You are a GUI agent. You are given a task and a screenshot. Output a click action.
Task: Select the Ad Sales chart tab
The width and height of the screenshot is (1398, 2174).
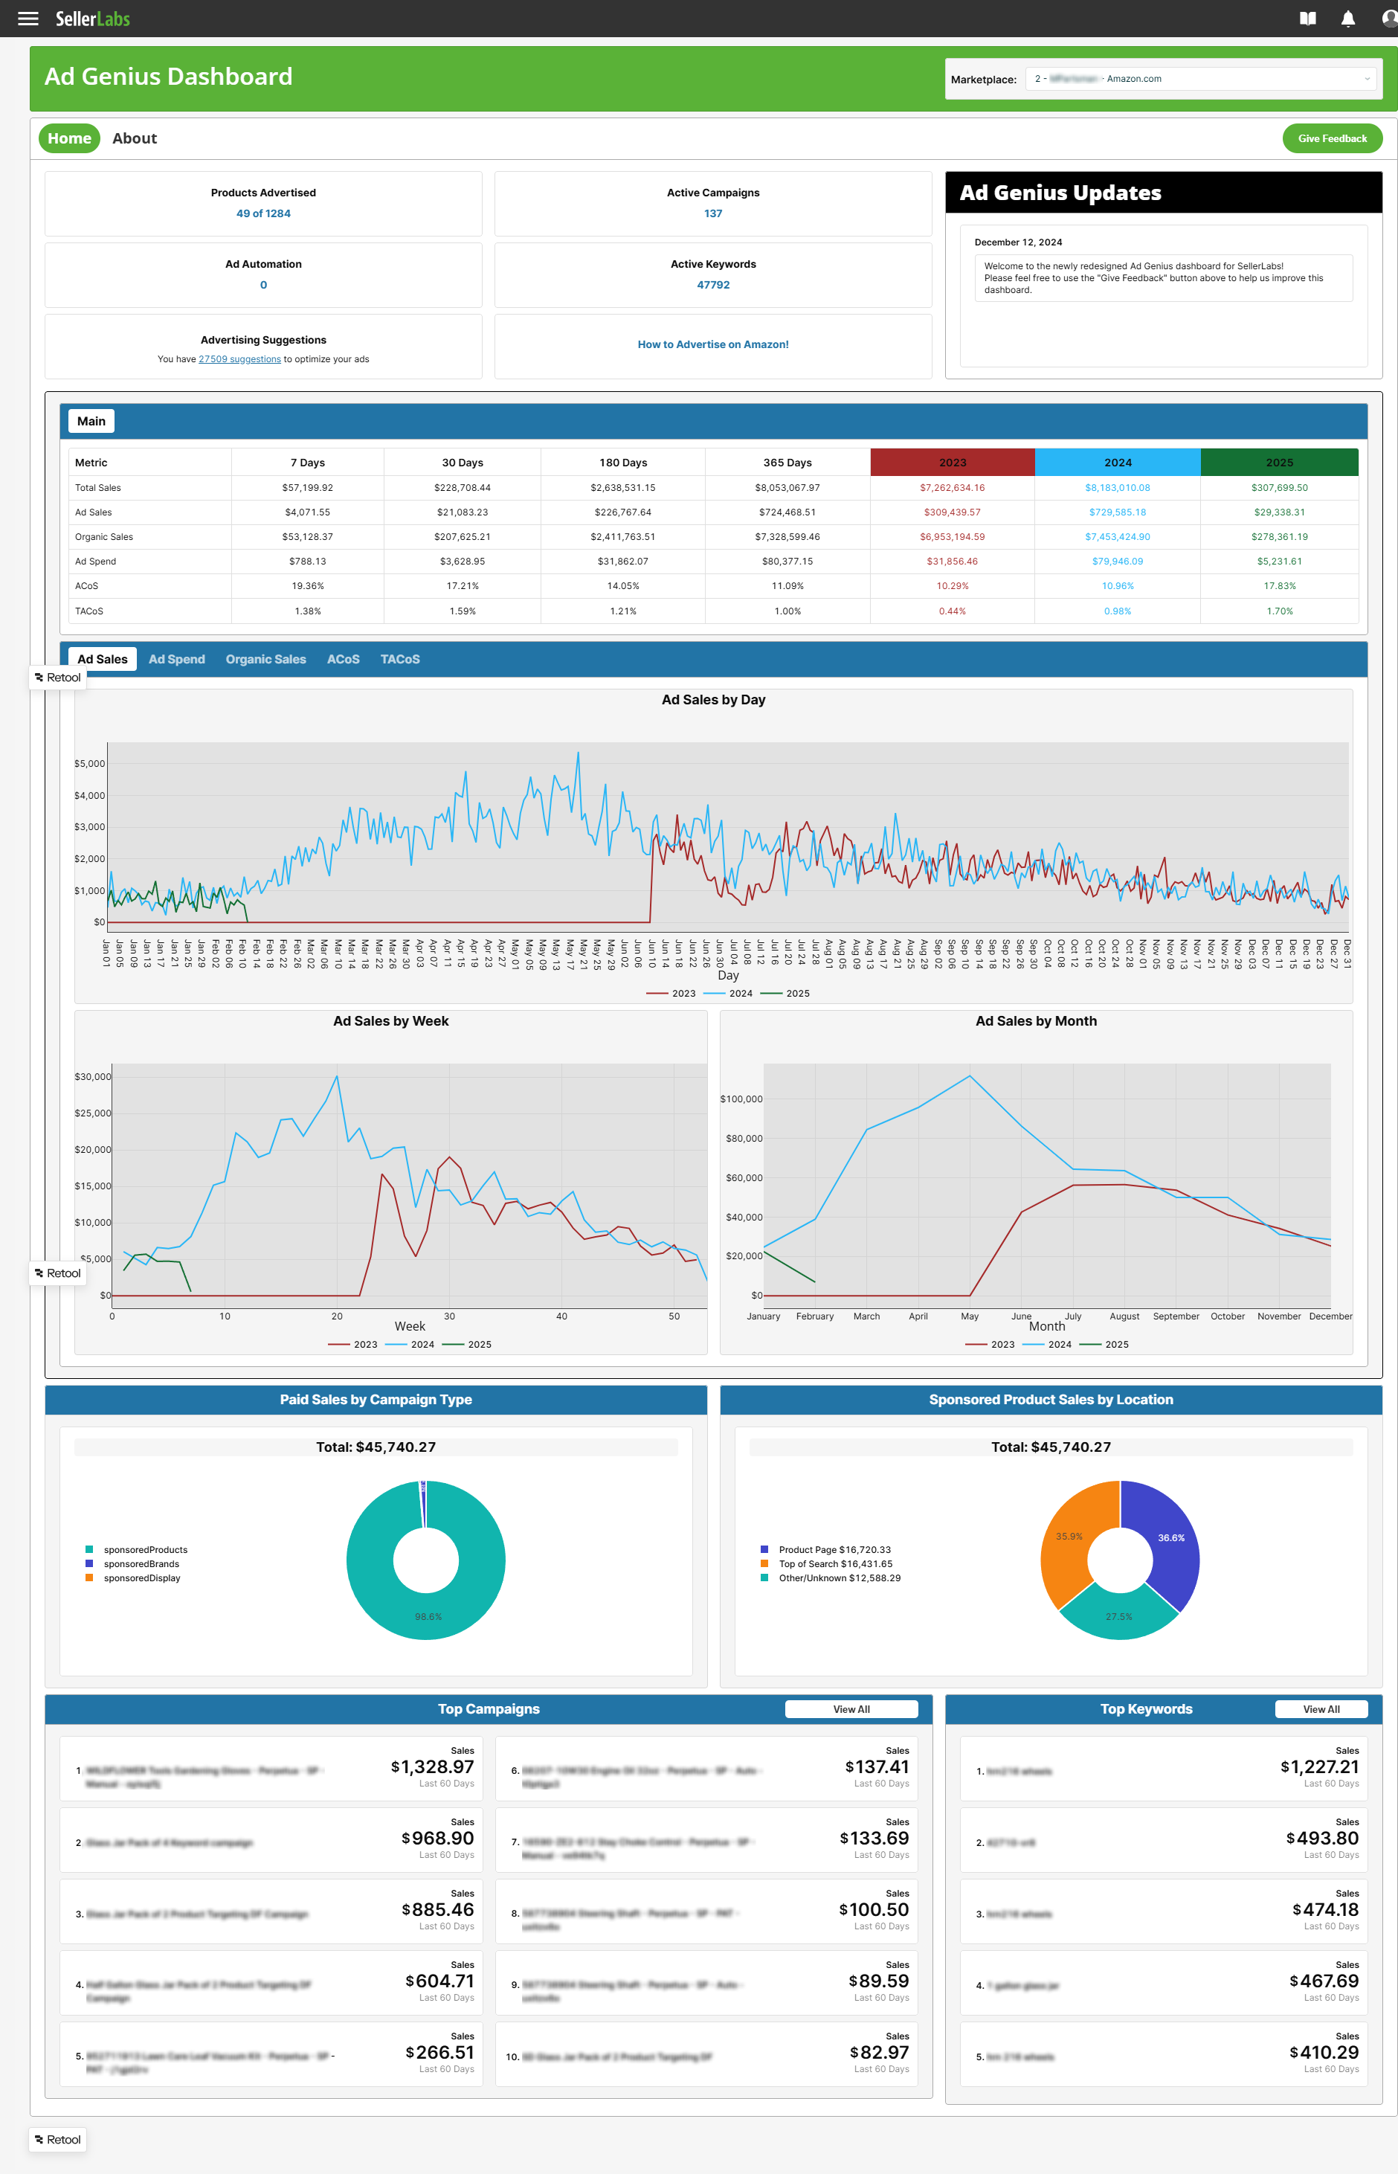click(x=103, y=659)
